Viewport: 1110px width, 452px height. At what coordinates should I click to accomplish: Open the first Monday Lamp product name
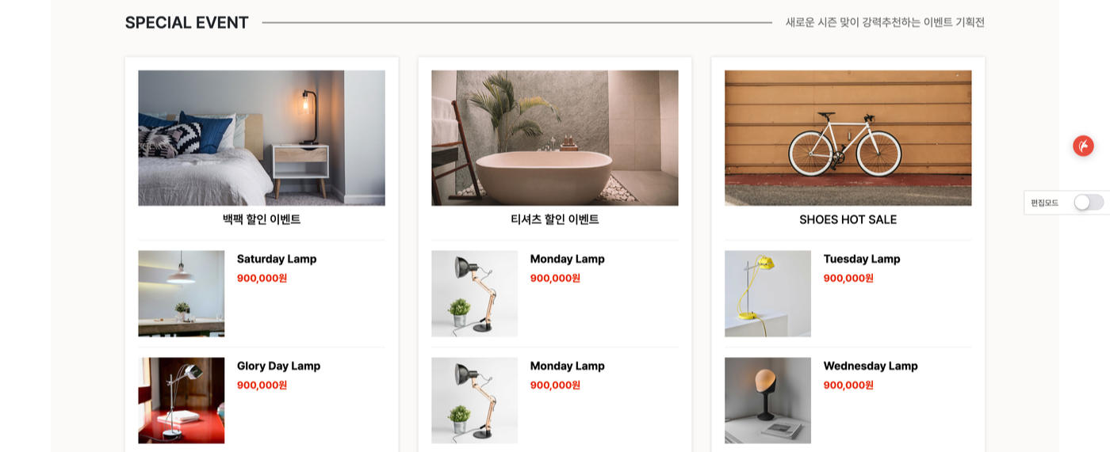[568, 259]
